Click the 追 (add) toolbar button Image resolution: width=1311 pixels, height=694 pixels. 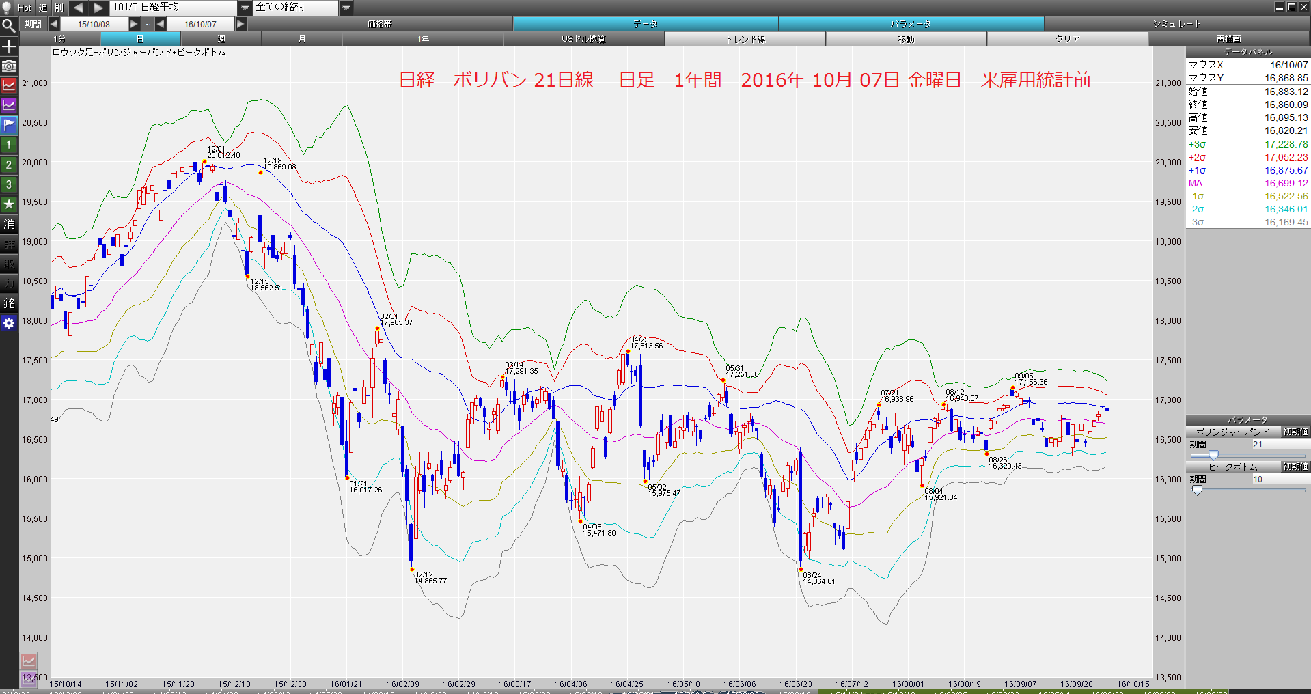(x=43, y=8)
